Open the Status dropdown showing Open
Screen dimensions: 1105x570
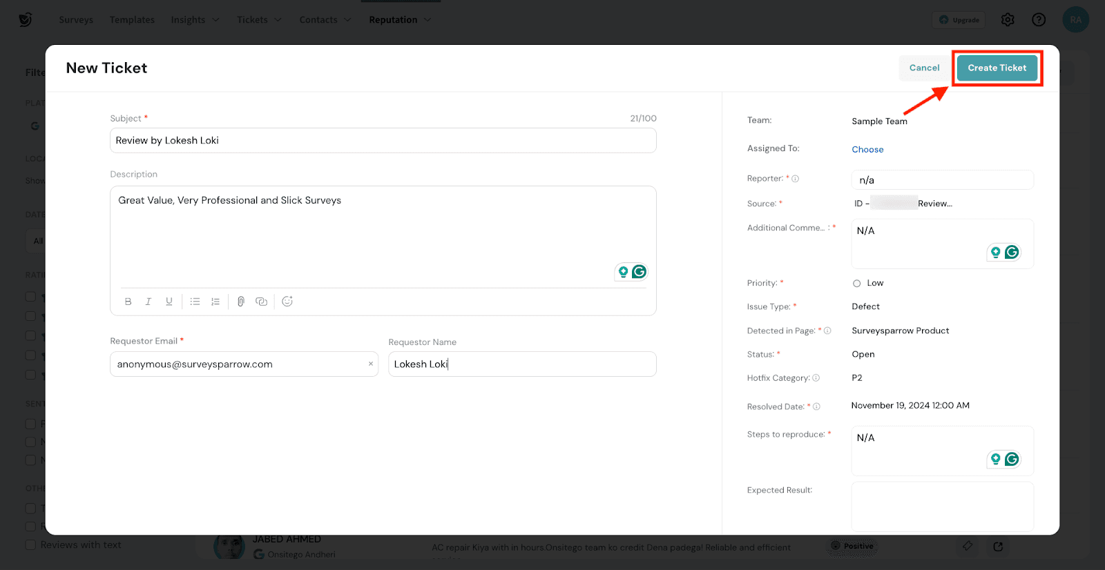(863, 354)
